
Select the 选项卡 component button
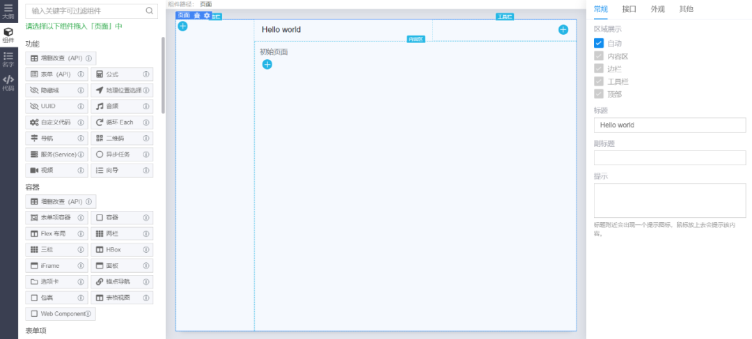[x=56, y=281]
